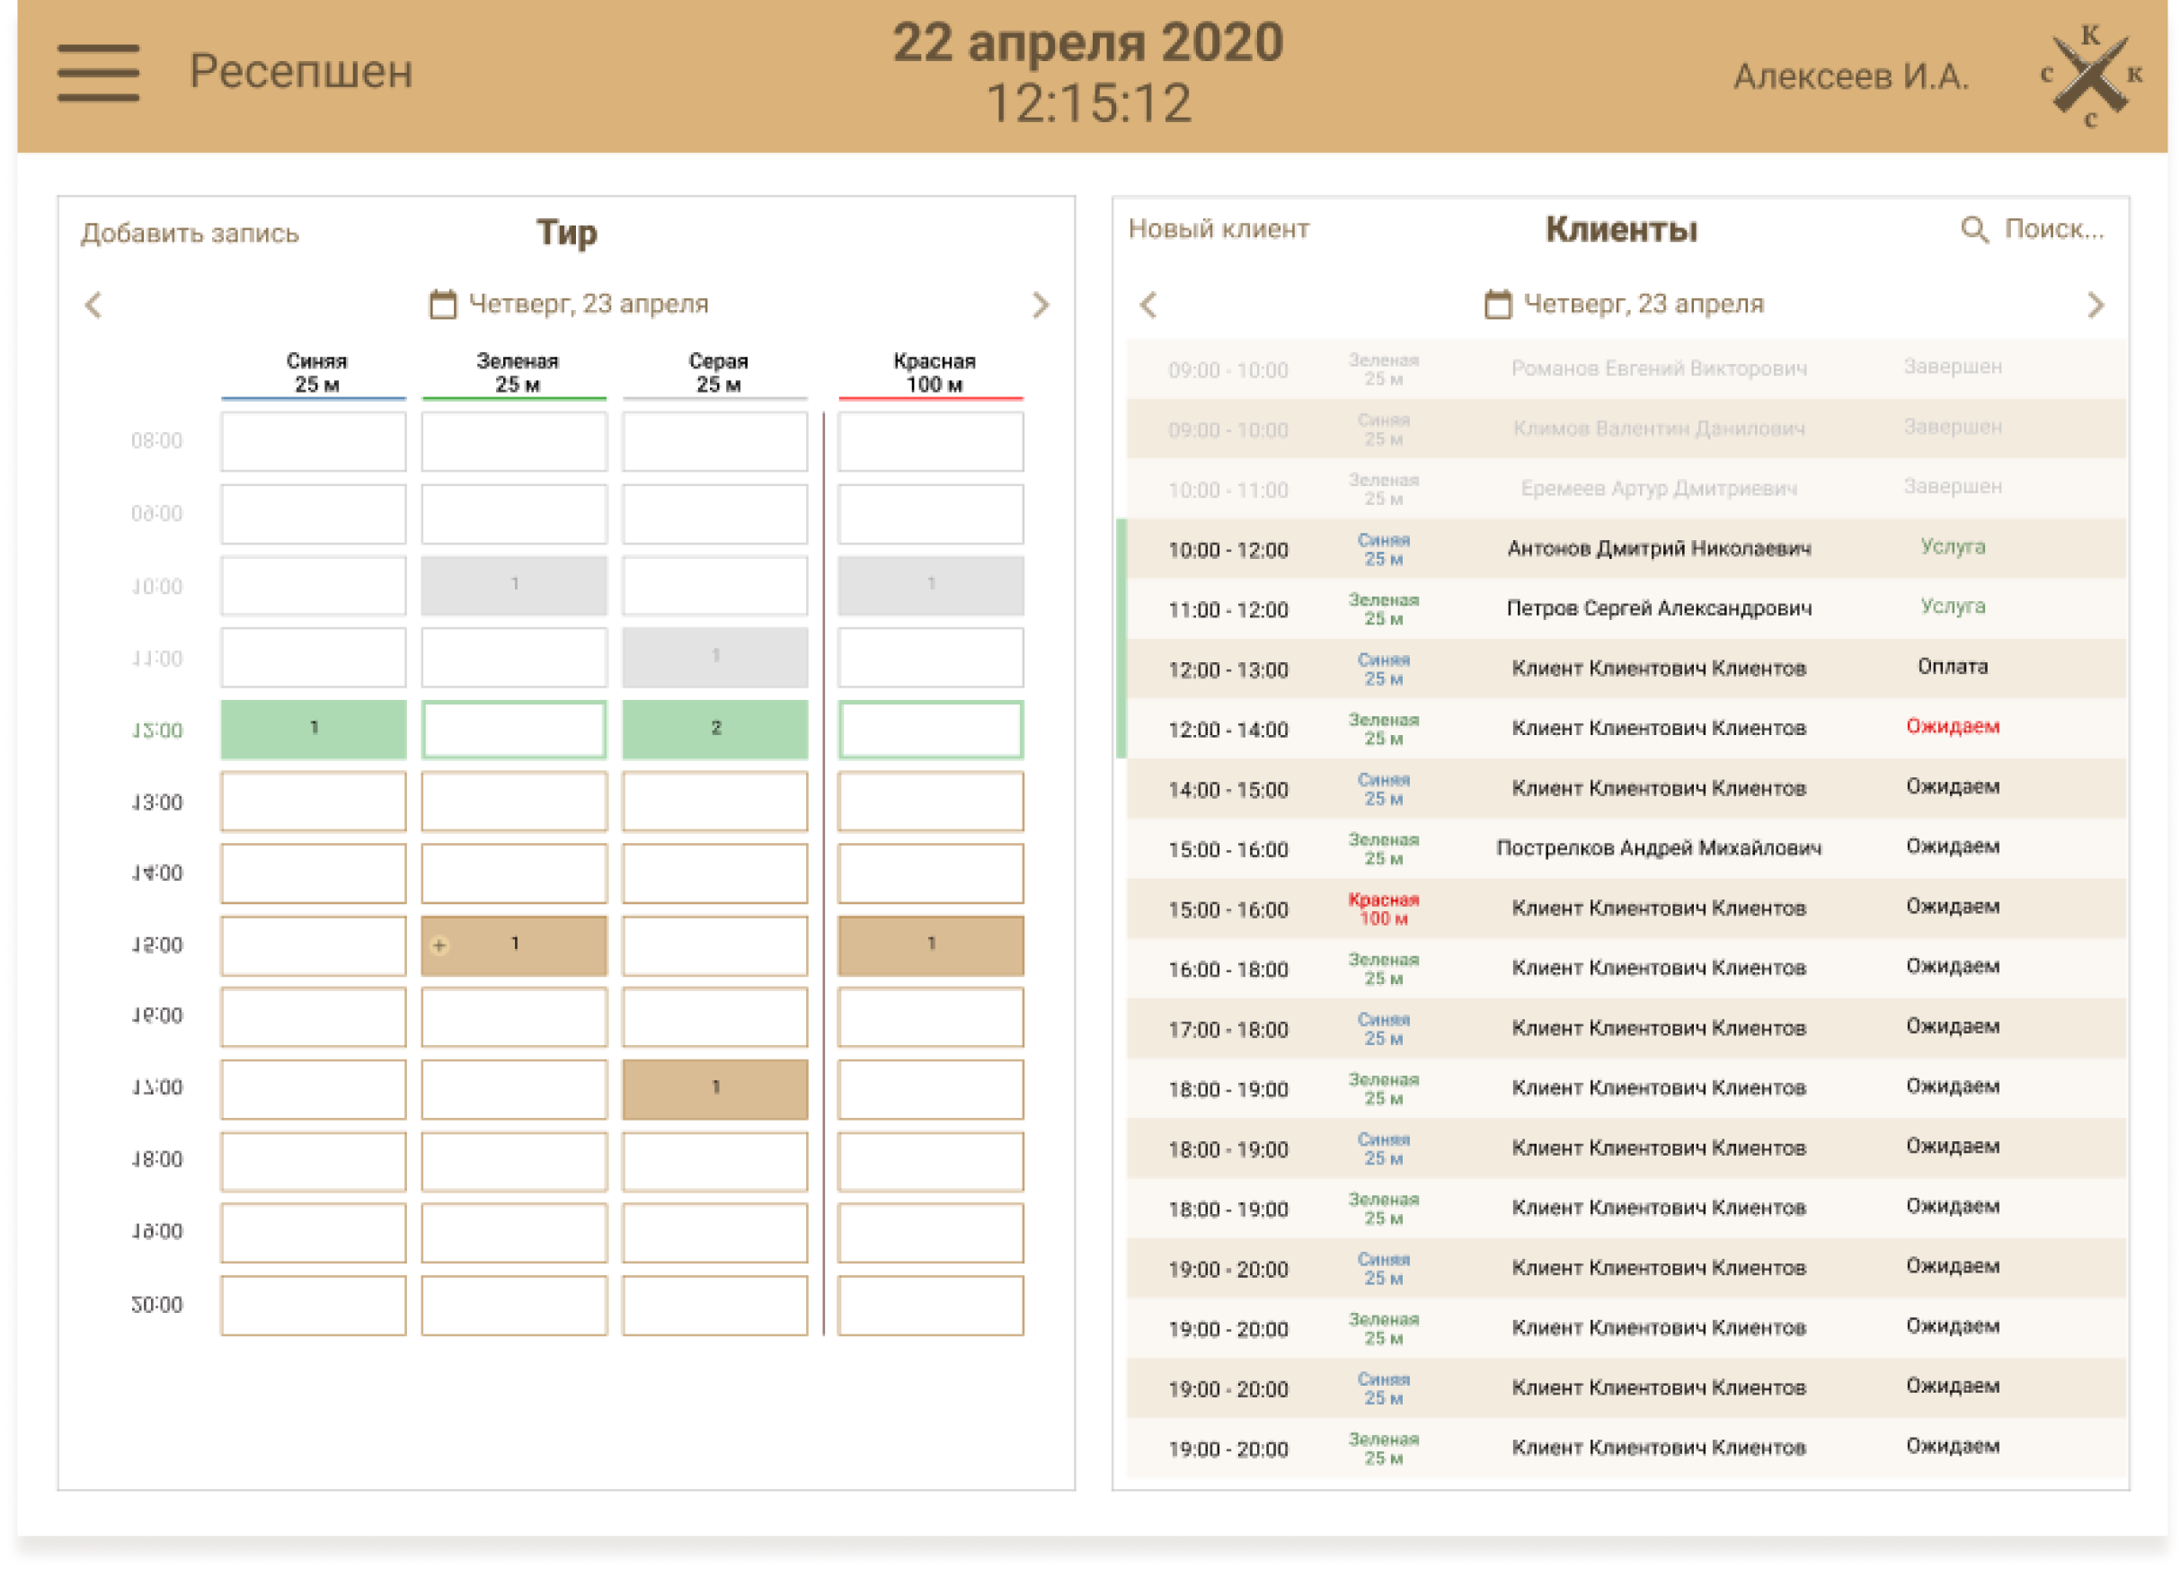Open the hamburger menu

tap(98, 72)
